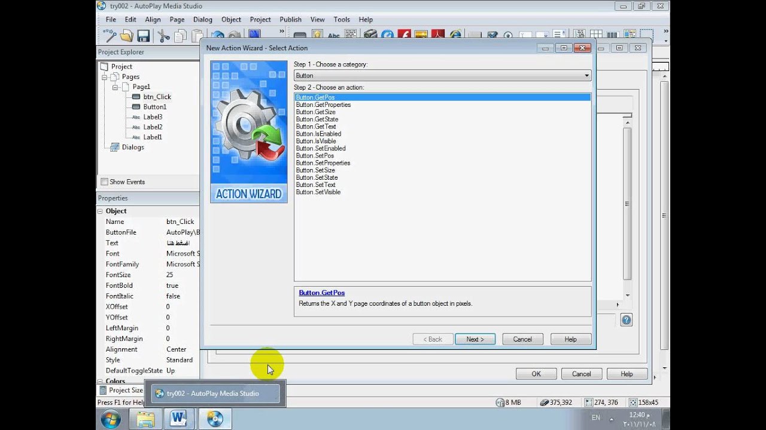Cancel the New Action Wizard
Image resolution: width=766 pixels, height=430 pixels.
tap(522, 339)
